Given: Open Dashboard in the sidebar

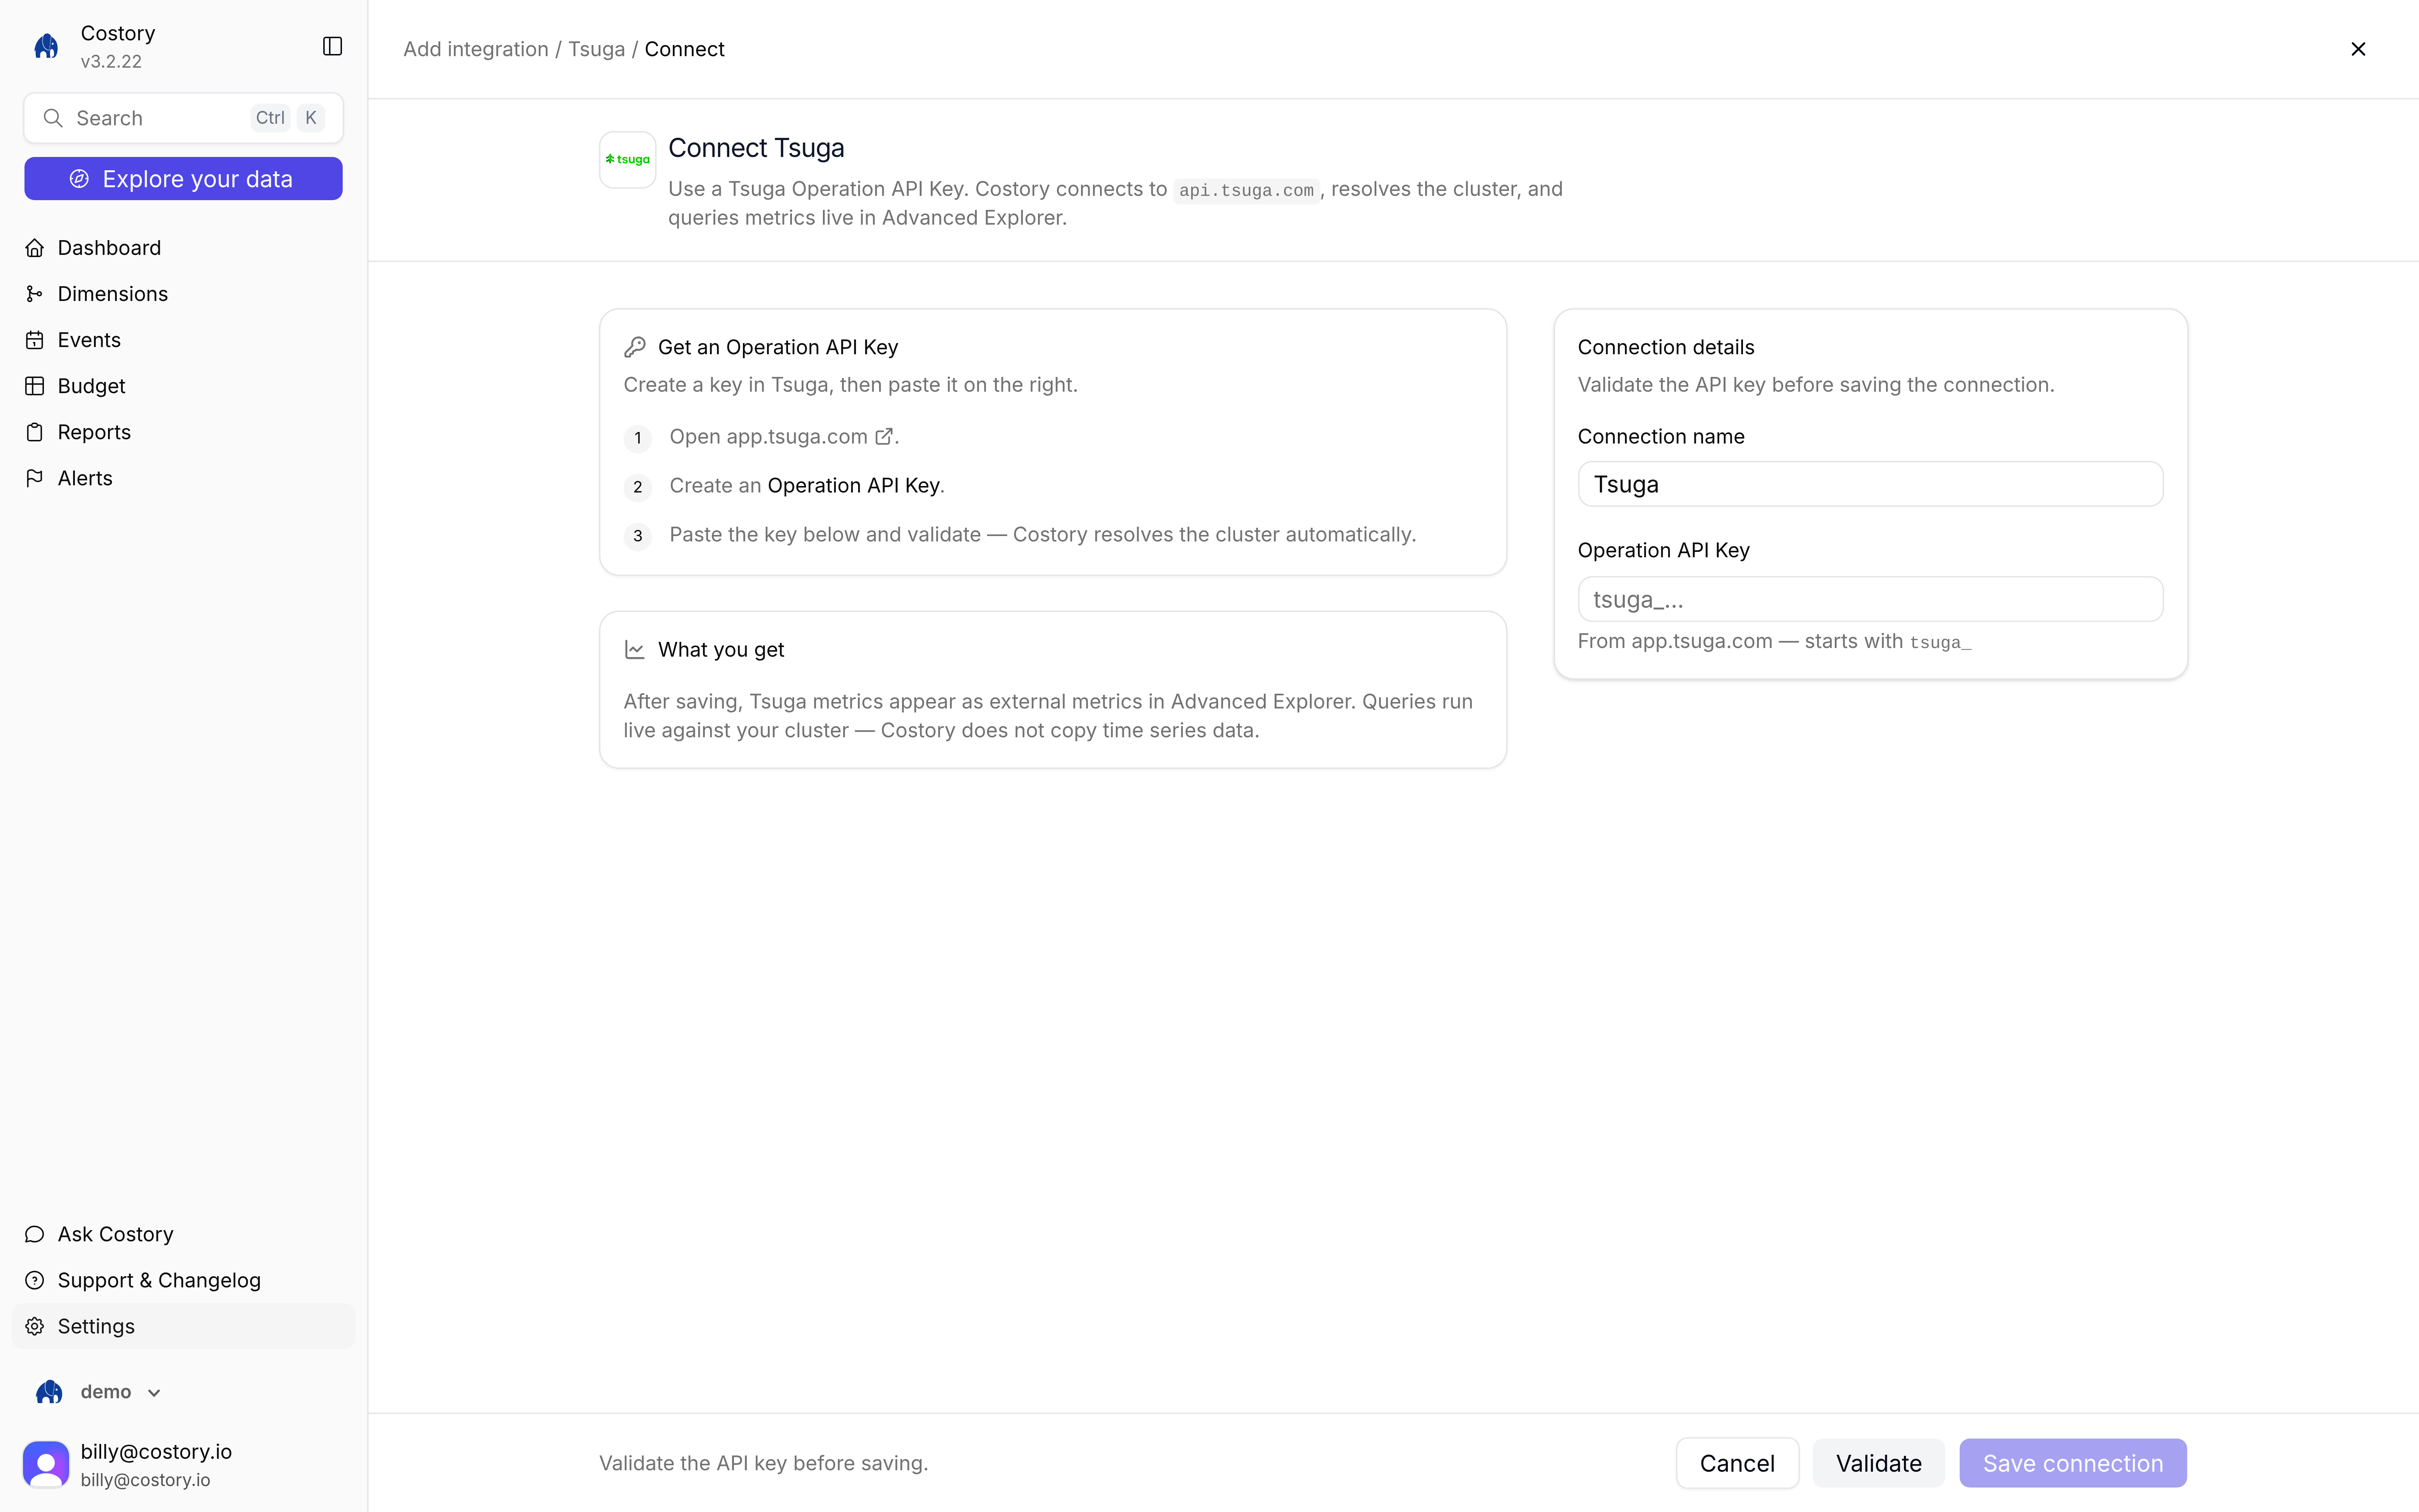Looking at the screenshot, I should tap(184, 248).
